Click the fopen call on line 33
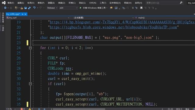 [69, 94]
